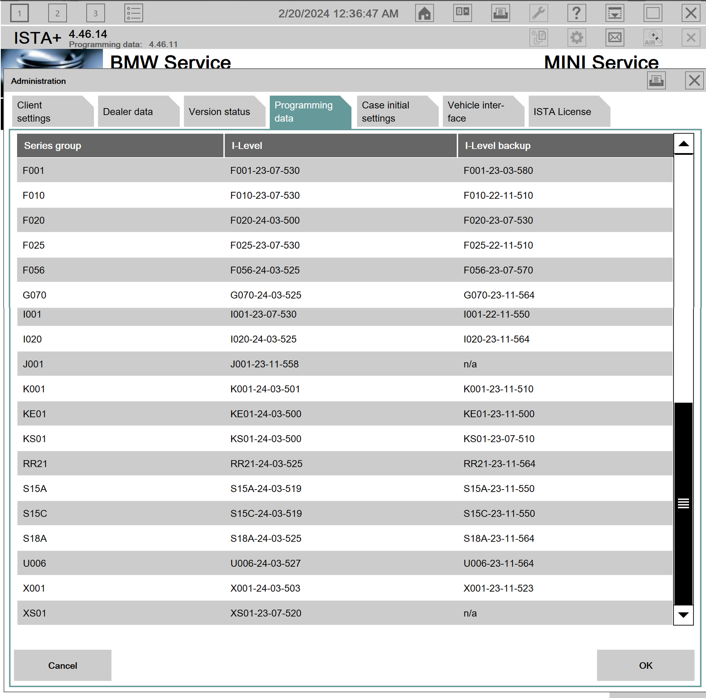The image size is (706, 698).
Task: Click the Home icon in top toolbar
Action: 424,13
